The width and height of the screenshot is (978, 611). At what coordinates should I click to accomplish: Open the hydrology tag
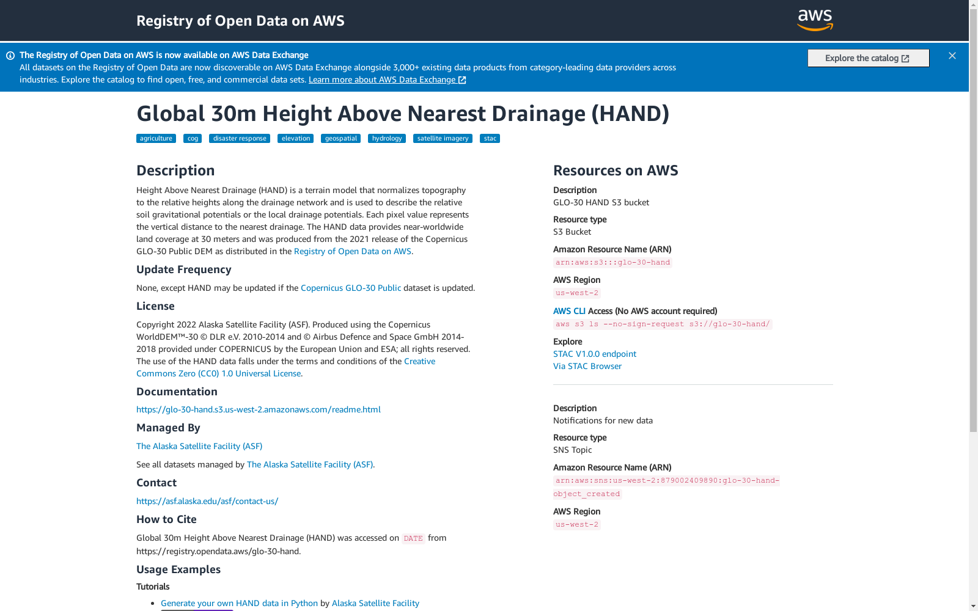pos(387,139)
